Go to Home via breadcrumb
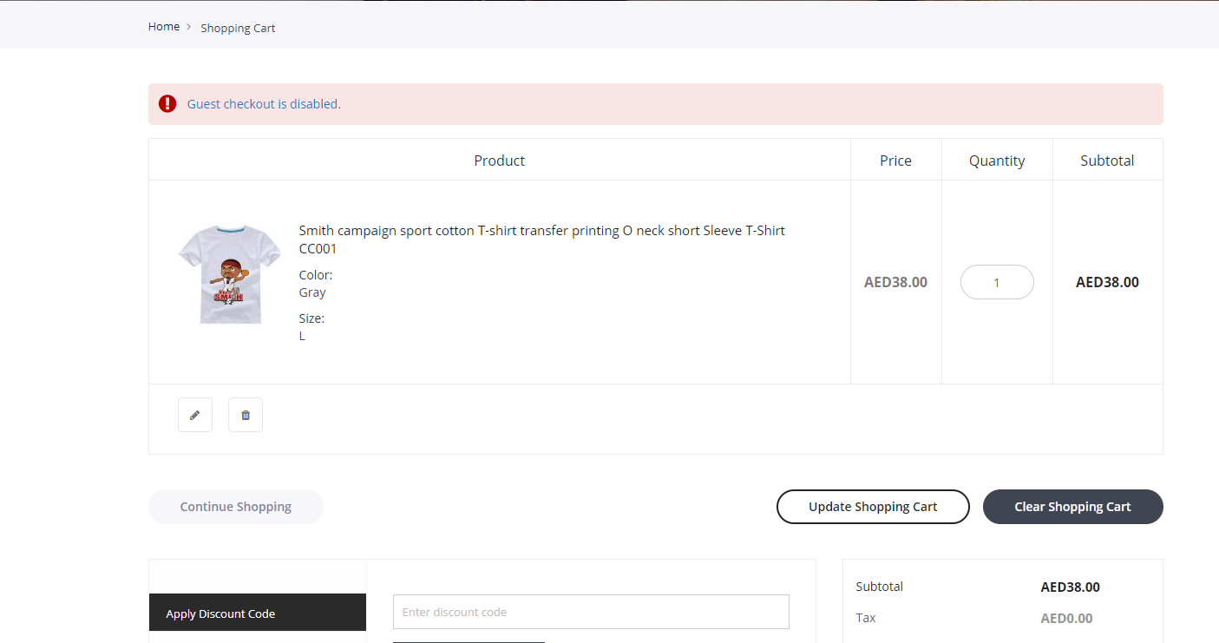This screenshot has width=1219, height=643. pyautogui.click(x=163, y=27)
